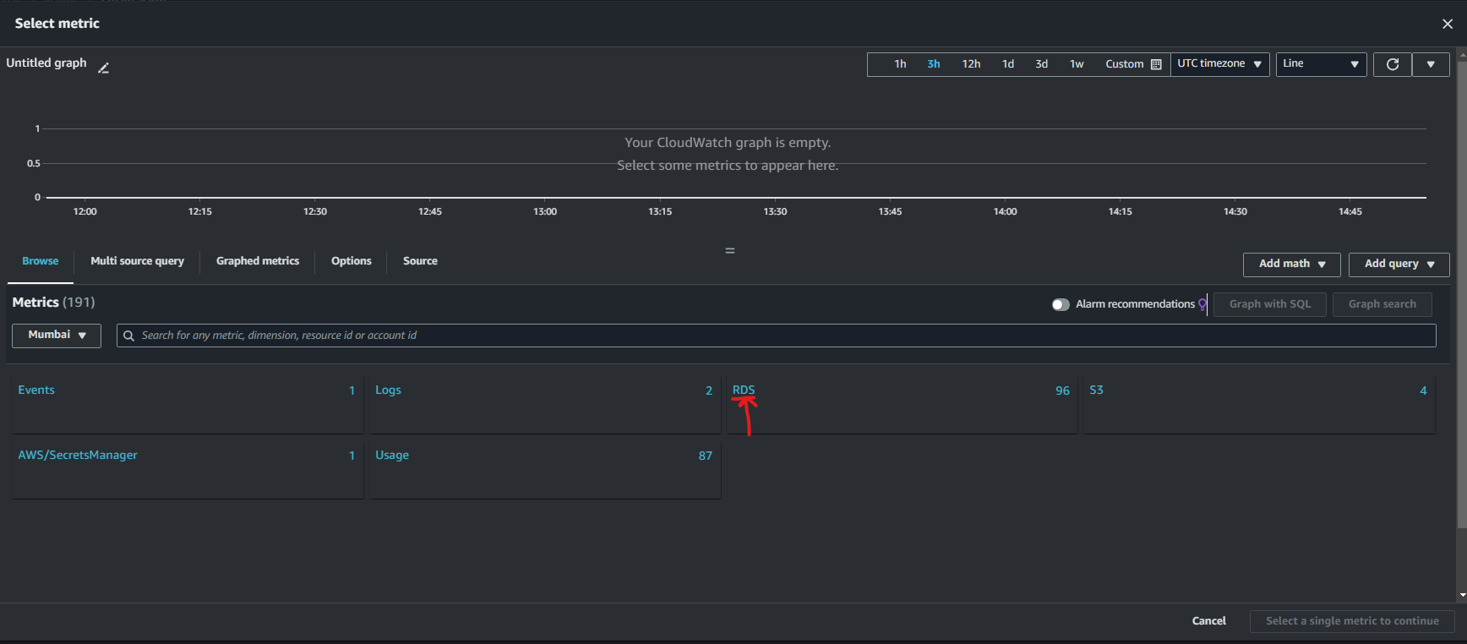Click the vertical scrollbar on the right
The height and width of the screenshot is (644, 1467).
coord(1462,296)
